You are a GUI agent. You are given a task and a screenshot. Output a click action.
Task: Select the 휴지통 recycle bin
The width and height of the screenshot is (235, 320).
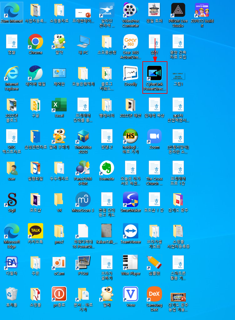(x=12, y=294)
